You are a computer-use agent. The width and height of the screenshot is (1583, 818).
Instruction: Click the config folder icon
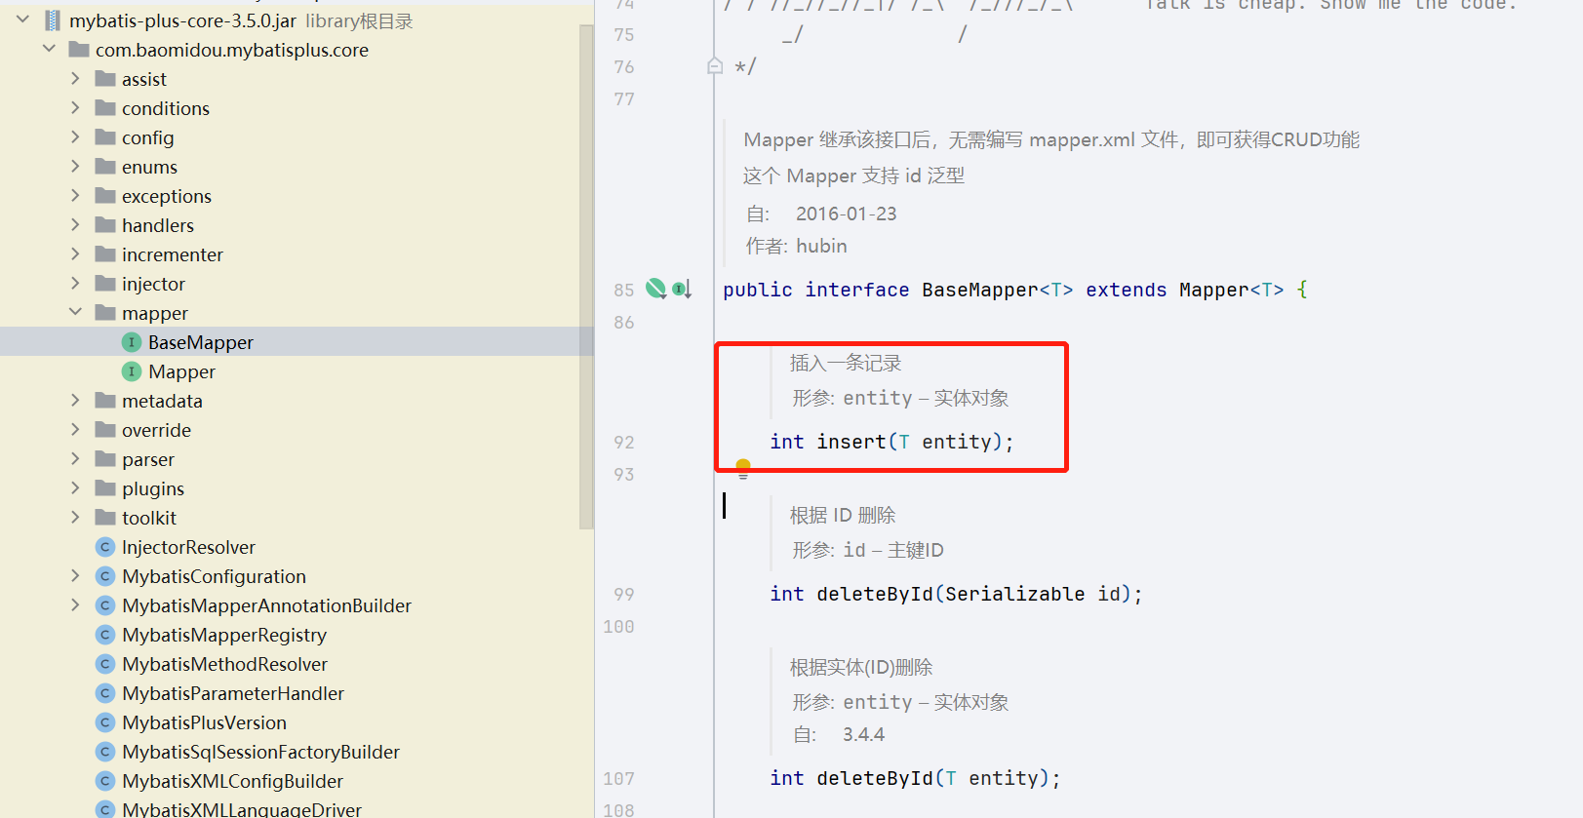pyautogui.click(x=105, y=137)
